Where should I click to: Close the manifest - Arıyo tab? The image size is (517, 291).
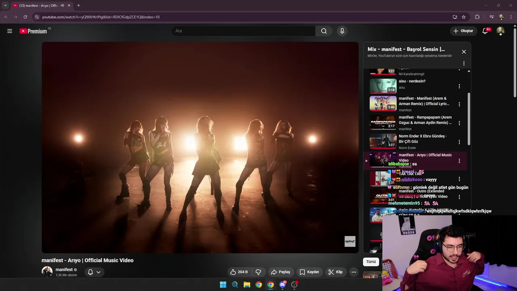point(69,6)
